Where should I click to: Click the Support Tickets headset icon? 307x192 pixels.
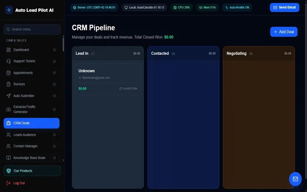click(8, 61)
